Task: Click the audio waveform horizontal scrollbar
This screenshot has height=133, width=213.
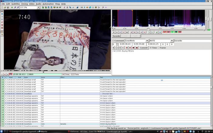Action: click(159, 30)
